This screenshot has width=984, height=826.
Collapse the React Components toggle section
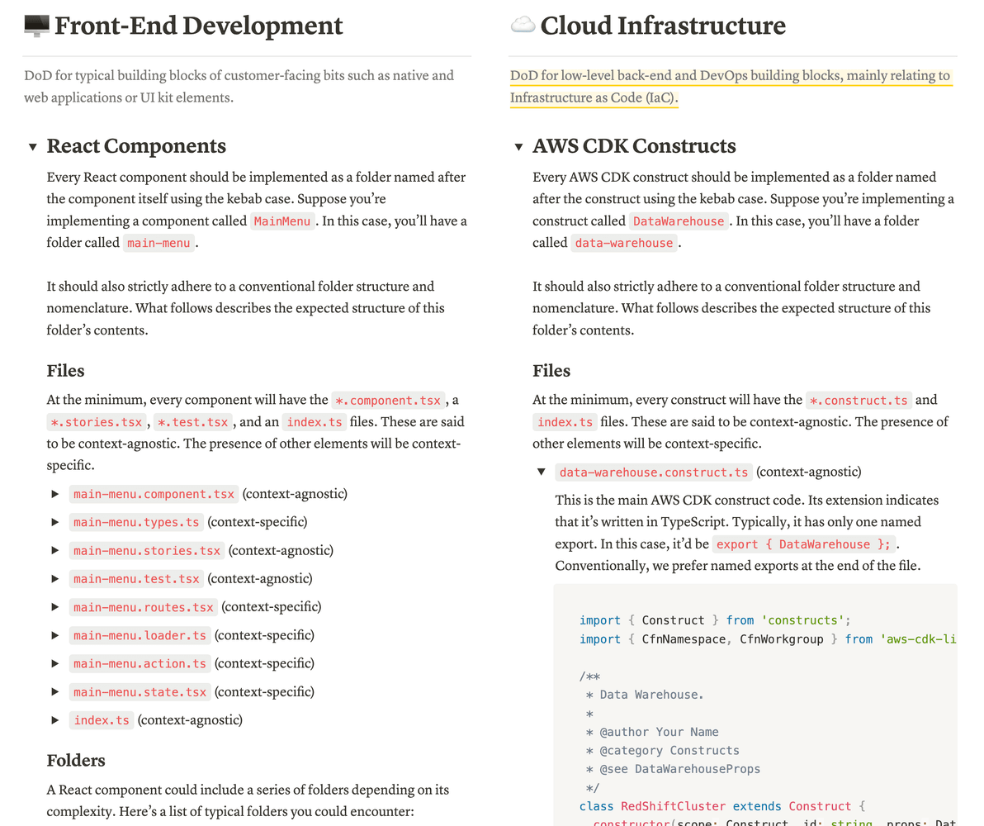pos(33,147)
